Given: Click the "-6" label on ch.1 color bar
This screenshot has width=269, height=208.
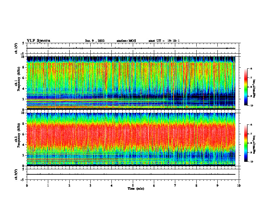Looking at the screenshot, I should coord(251,69).
